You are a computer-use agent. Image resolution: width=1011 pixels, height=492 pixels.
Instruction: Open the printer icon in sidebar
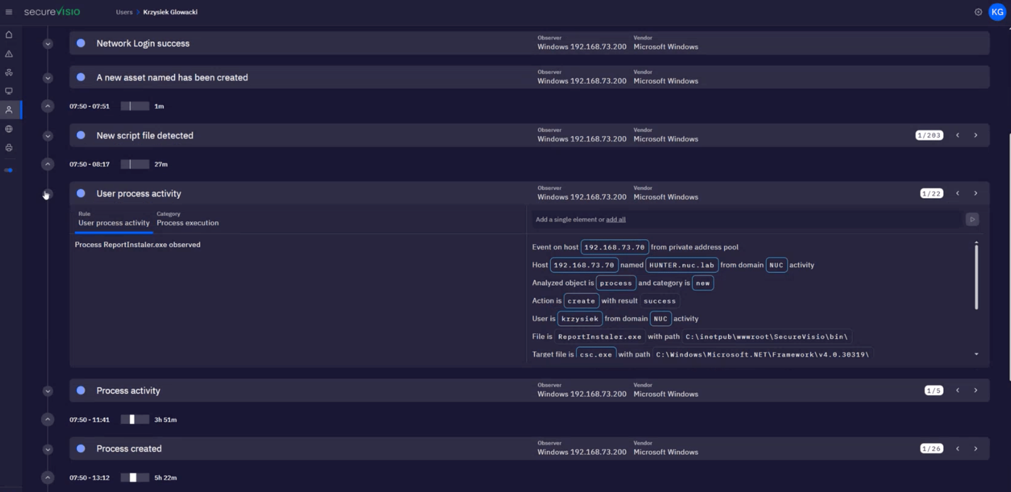(x=9, y=148)
